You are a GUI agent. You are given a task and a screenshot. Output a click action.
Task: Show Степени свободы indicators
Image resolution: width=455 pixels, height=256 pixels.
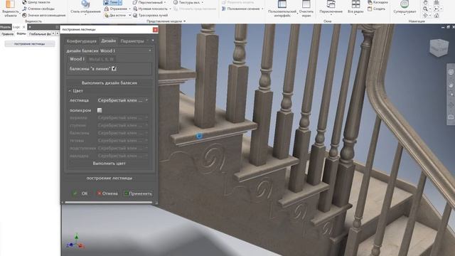point(38,9)
